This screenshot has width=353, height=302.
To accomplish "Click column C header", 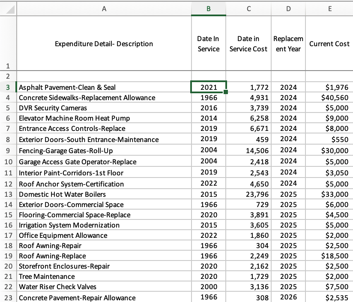I will tap(248, 7).
